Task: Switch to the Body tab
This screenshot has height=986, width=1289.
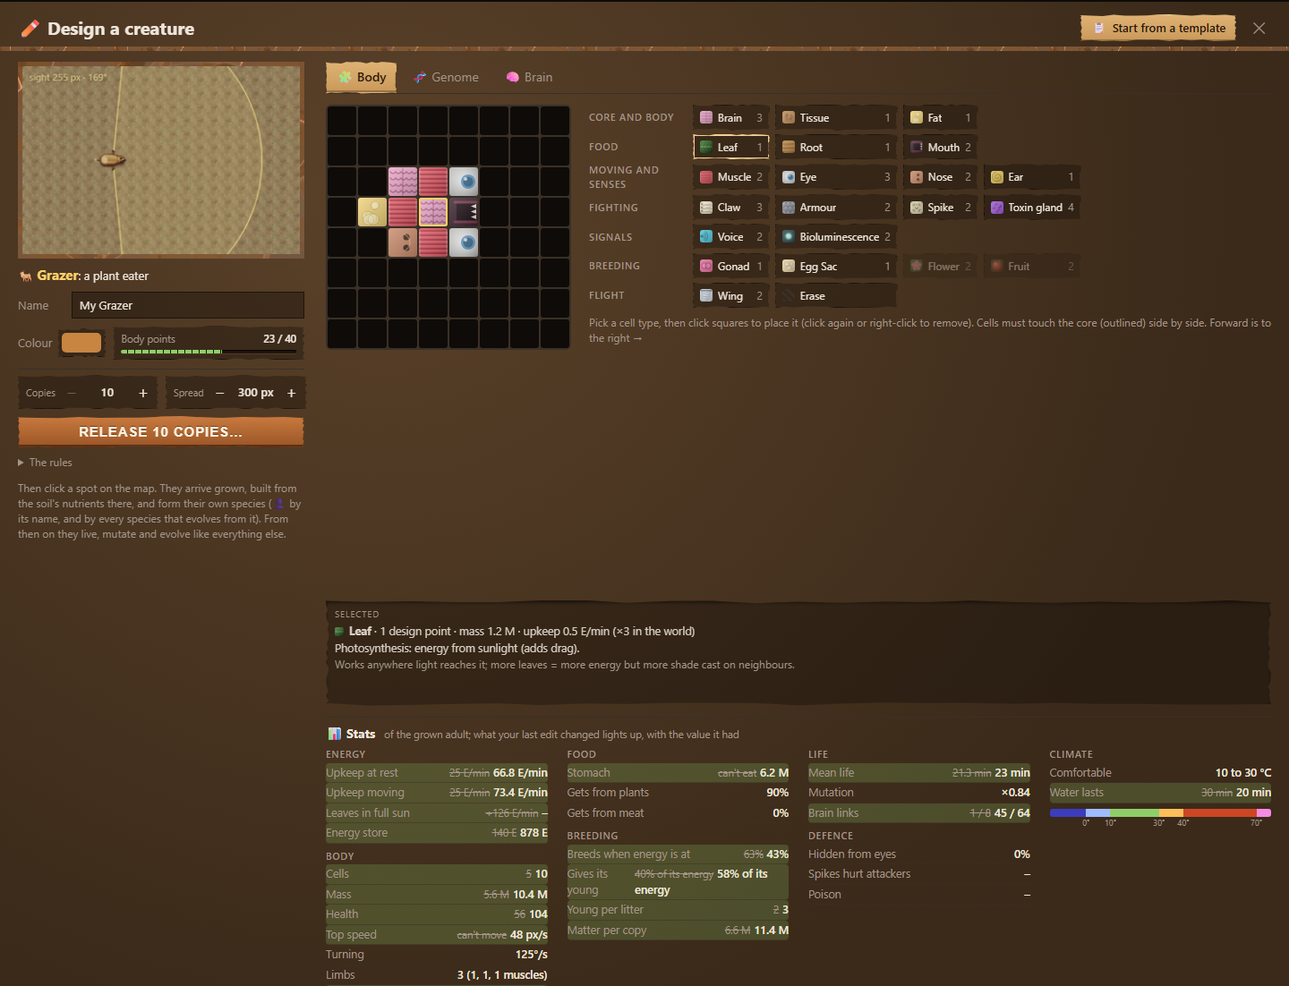Action: tap(362, 77)
